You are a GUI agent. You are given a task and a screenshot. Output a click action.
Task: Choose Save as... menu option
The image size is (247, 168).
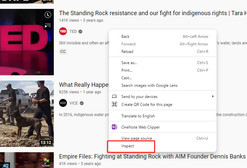tap(129, 63)
